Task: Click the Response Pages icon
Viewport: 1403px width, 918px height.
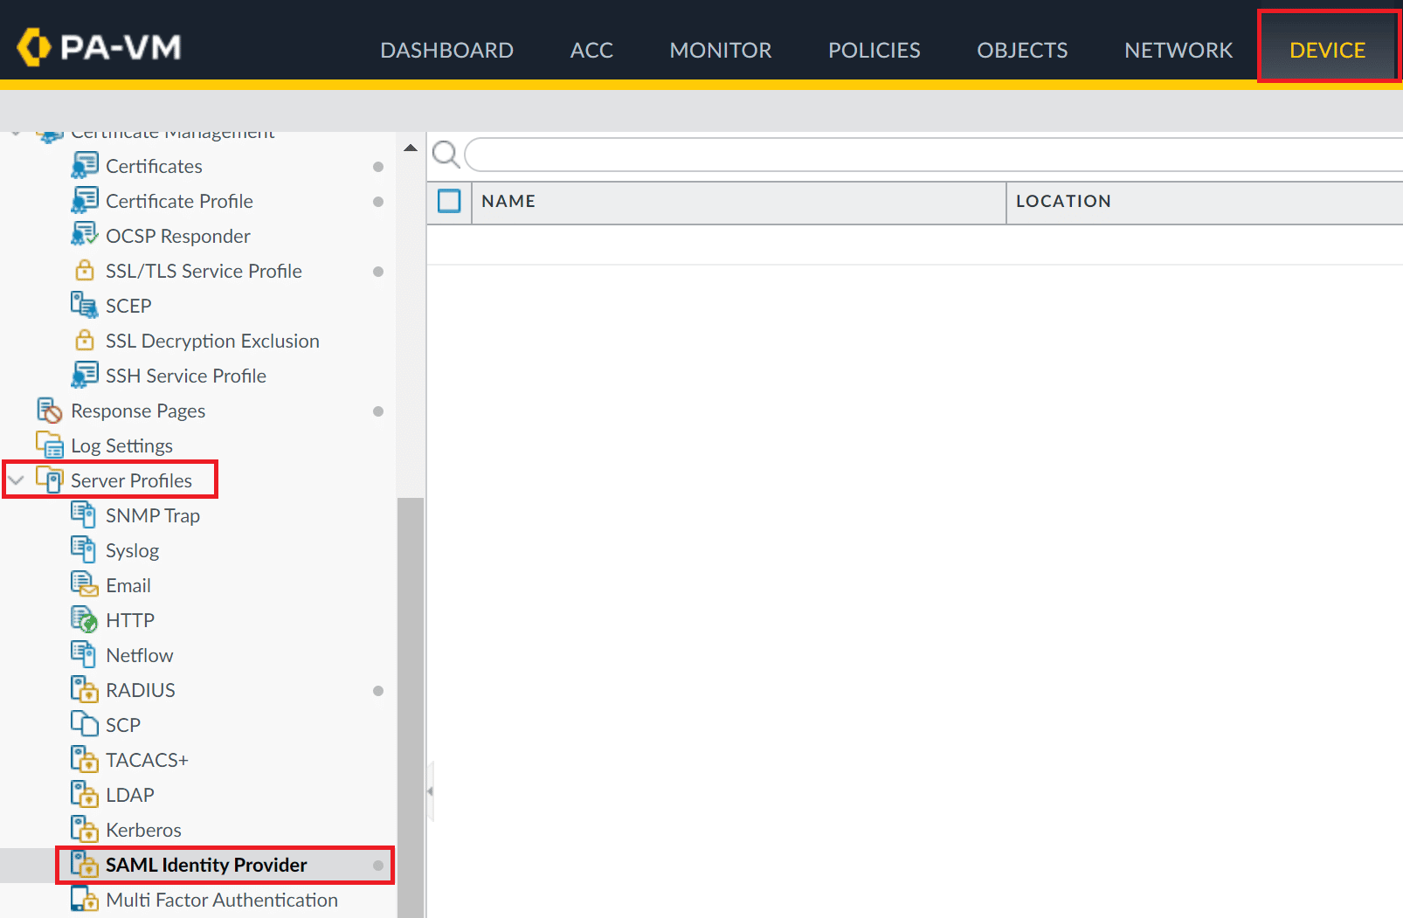Action: pos(49,410)
